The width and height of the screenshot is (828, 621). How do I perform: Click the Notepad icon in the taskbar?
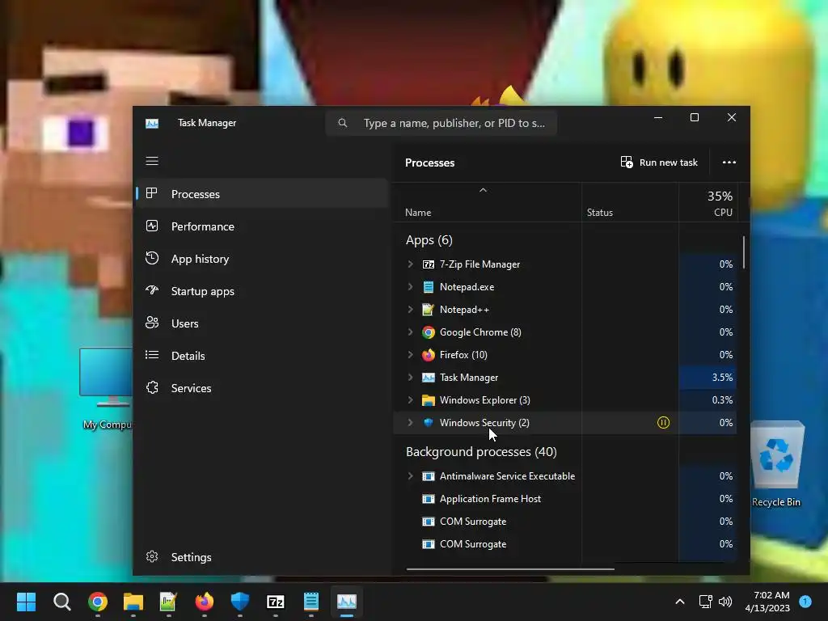coord(311,602)
